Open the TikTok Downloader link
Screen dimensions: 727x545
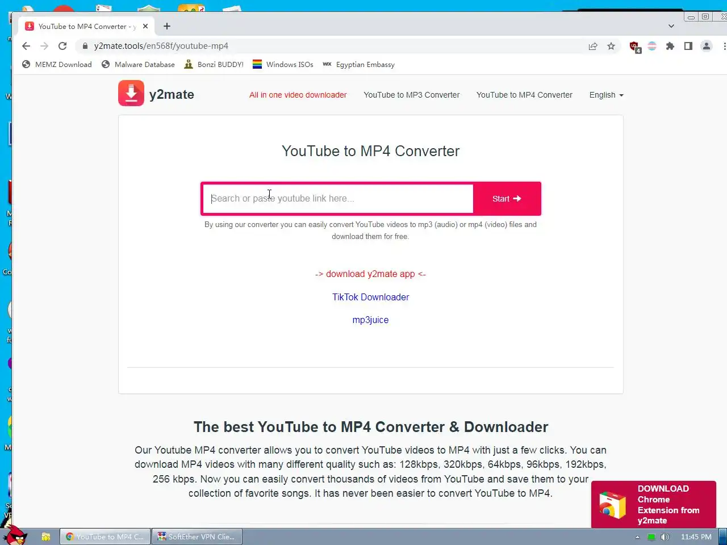coord(370,297)
